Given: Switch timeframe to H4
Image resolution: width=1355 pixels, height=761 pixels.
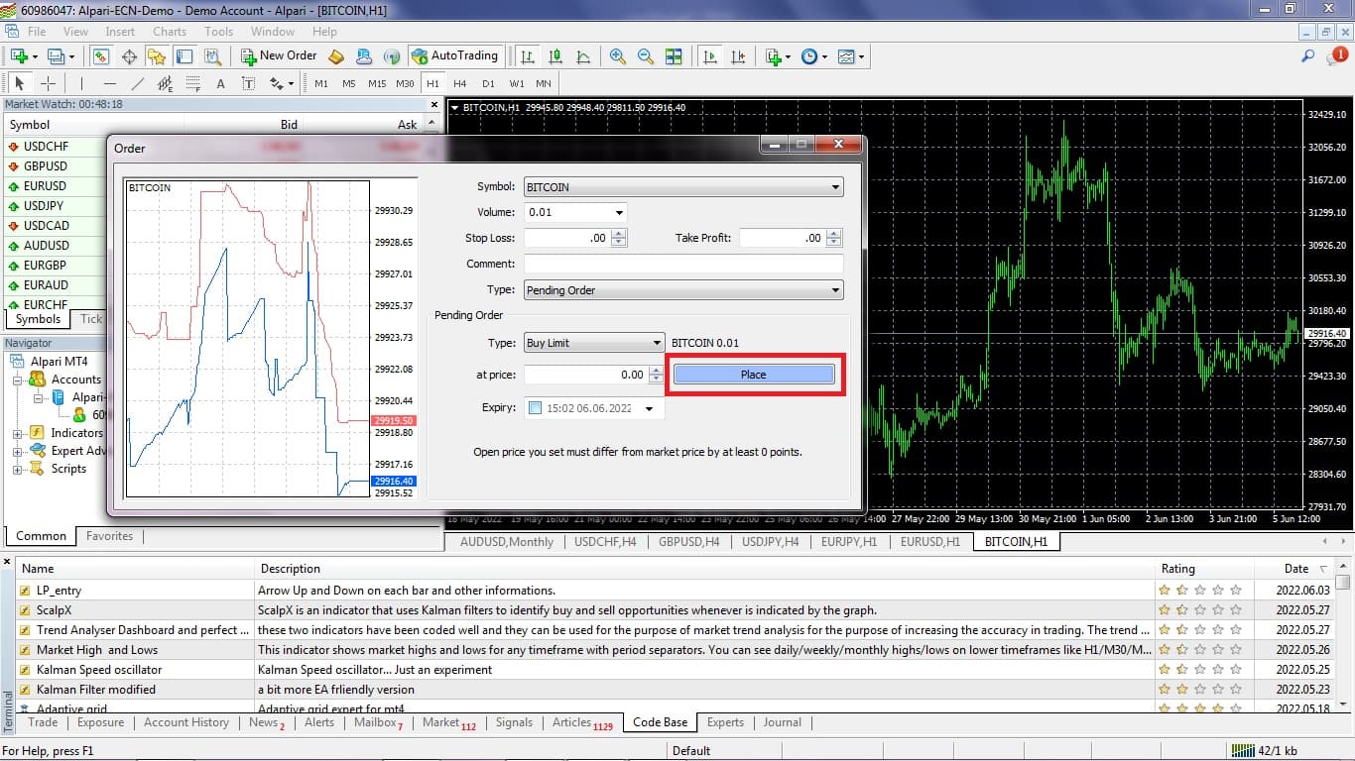Looking at the screenshot, I should [x=460, y=84].
